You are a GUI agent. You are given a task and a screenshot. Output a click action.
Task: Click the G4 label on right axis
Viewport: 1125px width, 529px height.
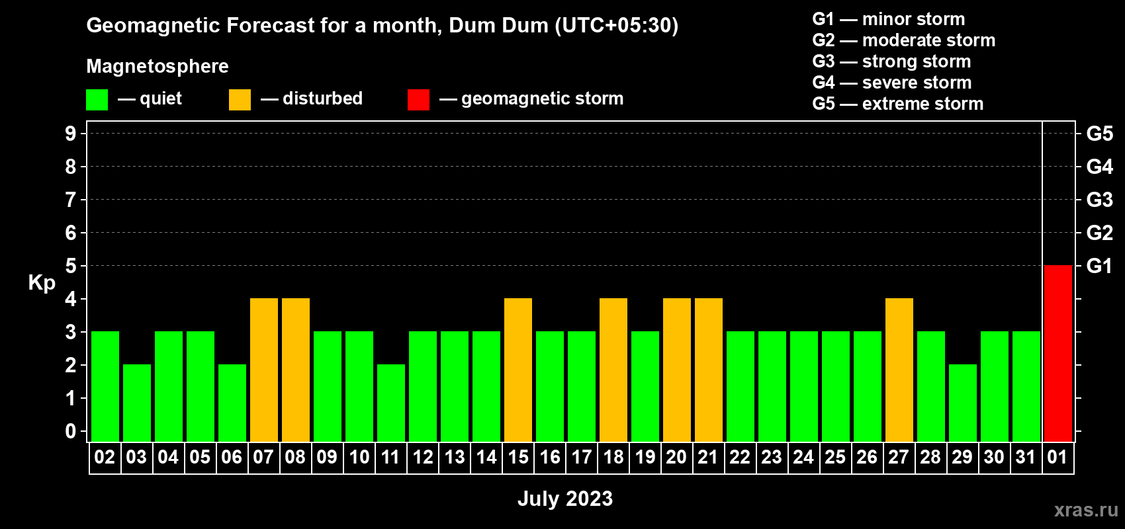(1100, 167)
